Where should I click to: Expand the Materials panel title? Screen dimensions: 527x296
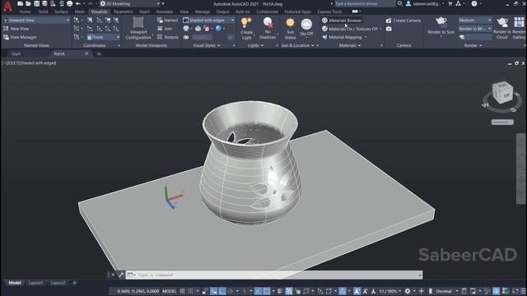click(x=349, y=45)
